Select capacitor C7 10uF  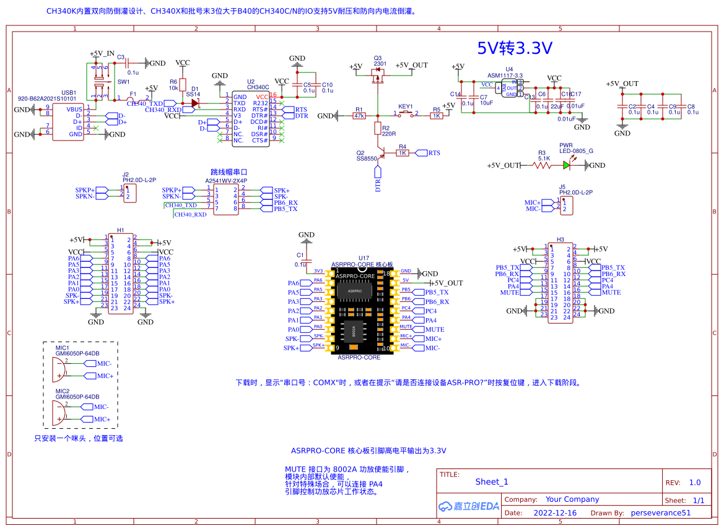474,97
